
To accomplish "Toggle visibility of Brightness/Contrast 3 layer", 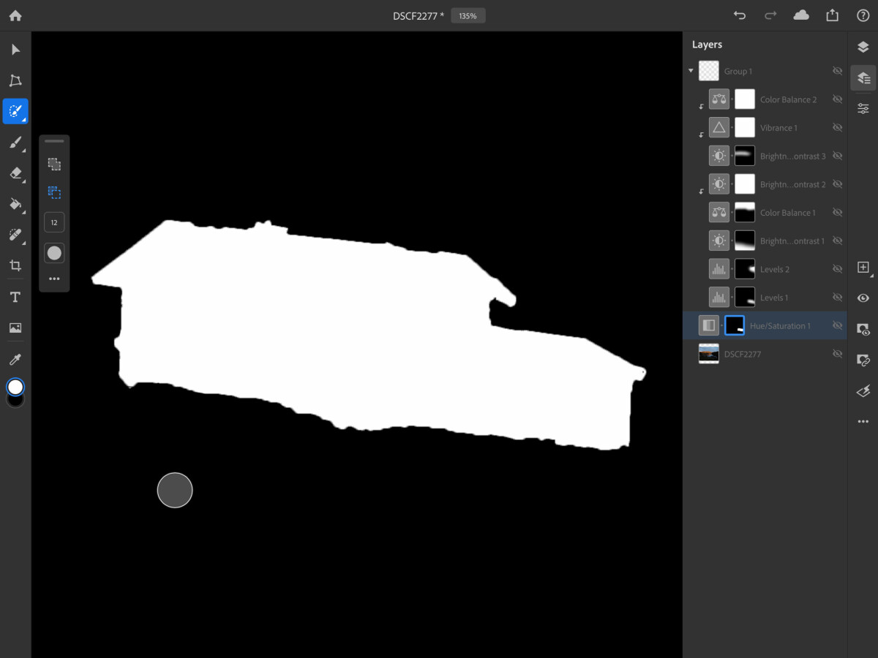I will point(838,156).
